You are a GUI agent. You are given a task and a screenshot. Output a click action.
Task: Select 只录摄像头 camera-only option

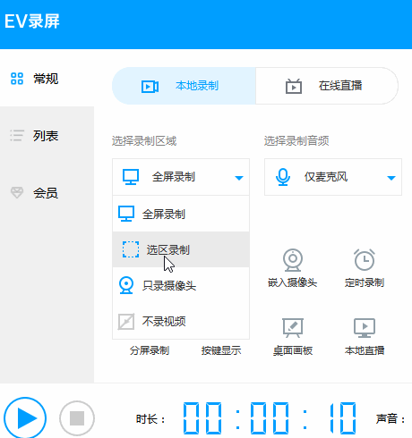point(181,285)
